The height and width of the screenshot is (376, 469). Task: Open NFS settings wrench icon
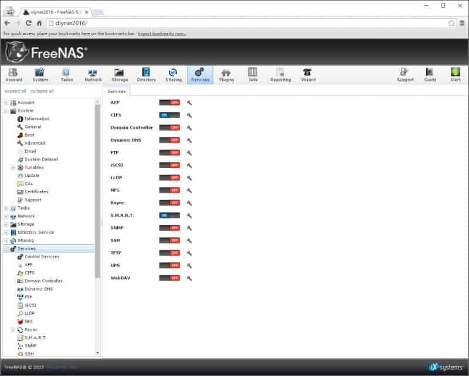click(189, 191)
